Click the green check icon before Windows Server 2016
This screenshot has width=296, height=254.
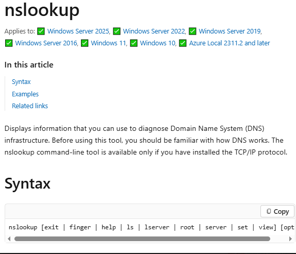pos(9,43)
